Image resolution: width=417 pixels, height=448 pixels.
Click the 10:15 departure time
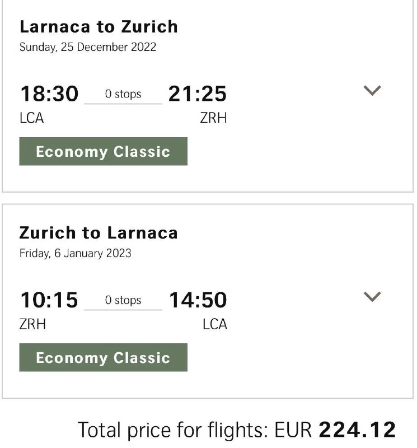[x=49, y=300]
